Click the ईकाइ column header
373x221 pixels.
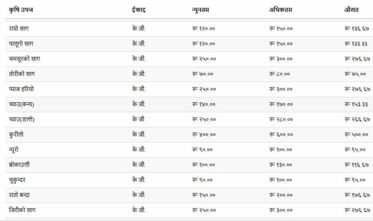coord(139,10)
